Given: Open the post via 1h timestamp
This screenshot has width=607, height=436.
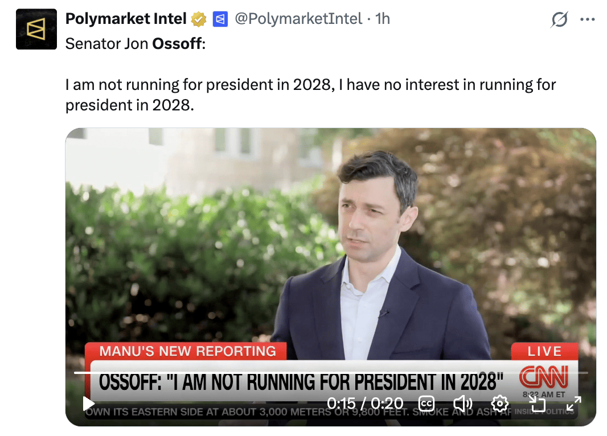Looking at the screenshot, I should 382,19.
